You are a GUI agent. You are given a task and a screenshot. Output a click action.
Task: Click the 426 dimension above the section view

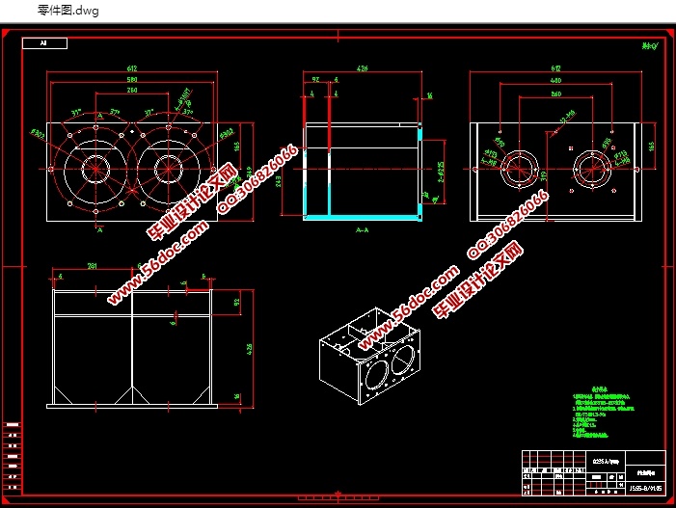point(364,69)
